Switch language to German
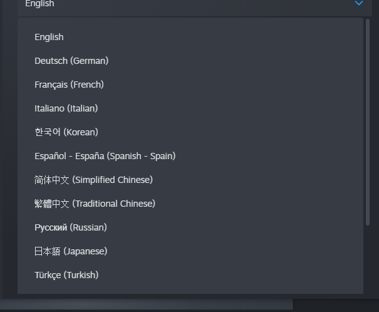 pyautogui.click(x=71, y=61)
